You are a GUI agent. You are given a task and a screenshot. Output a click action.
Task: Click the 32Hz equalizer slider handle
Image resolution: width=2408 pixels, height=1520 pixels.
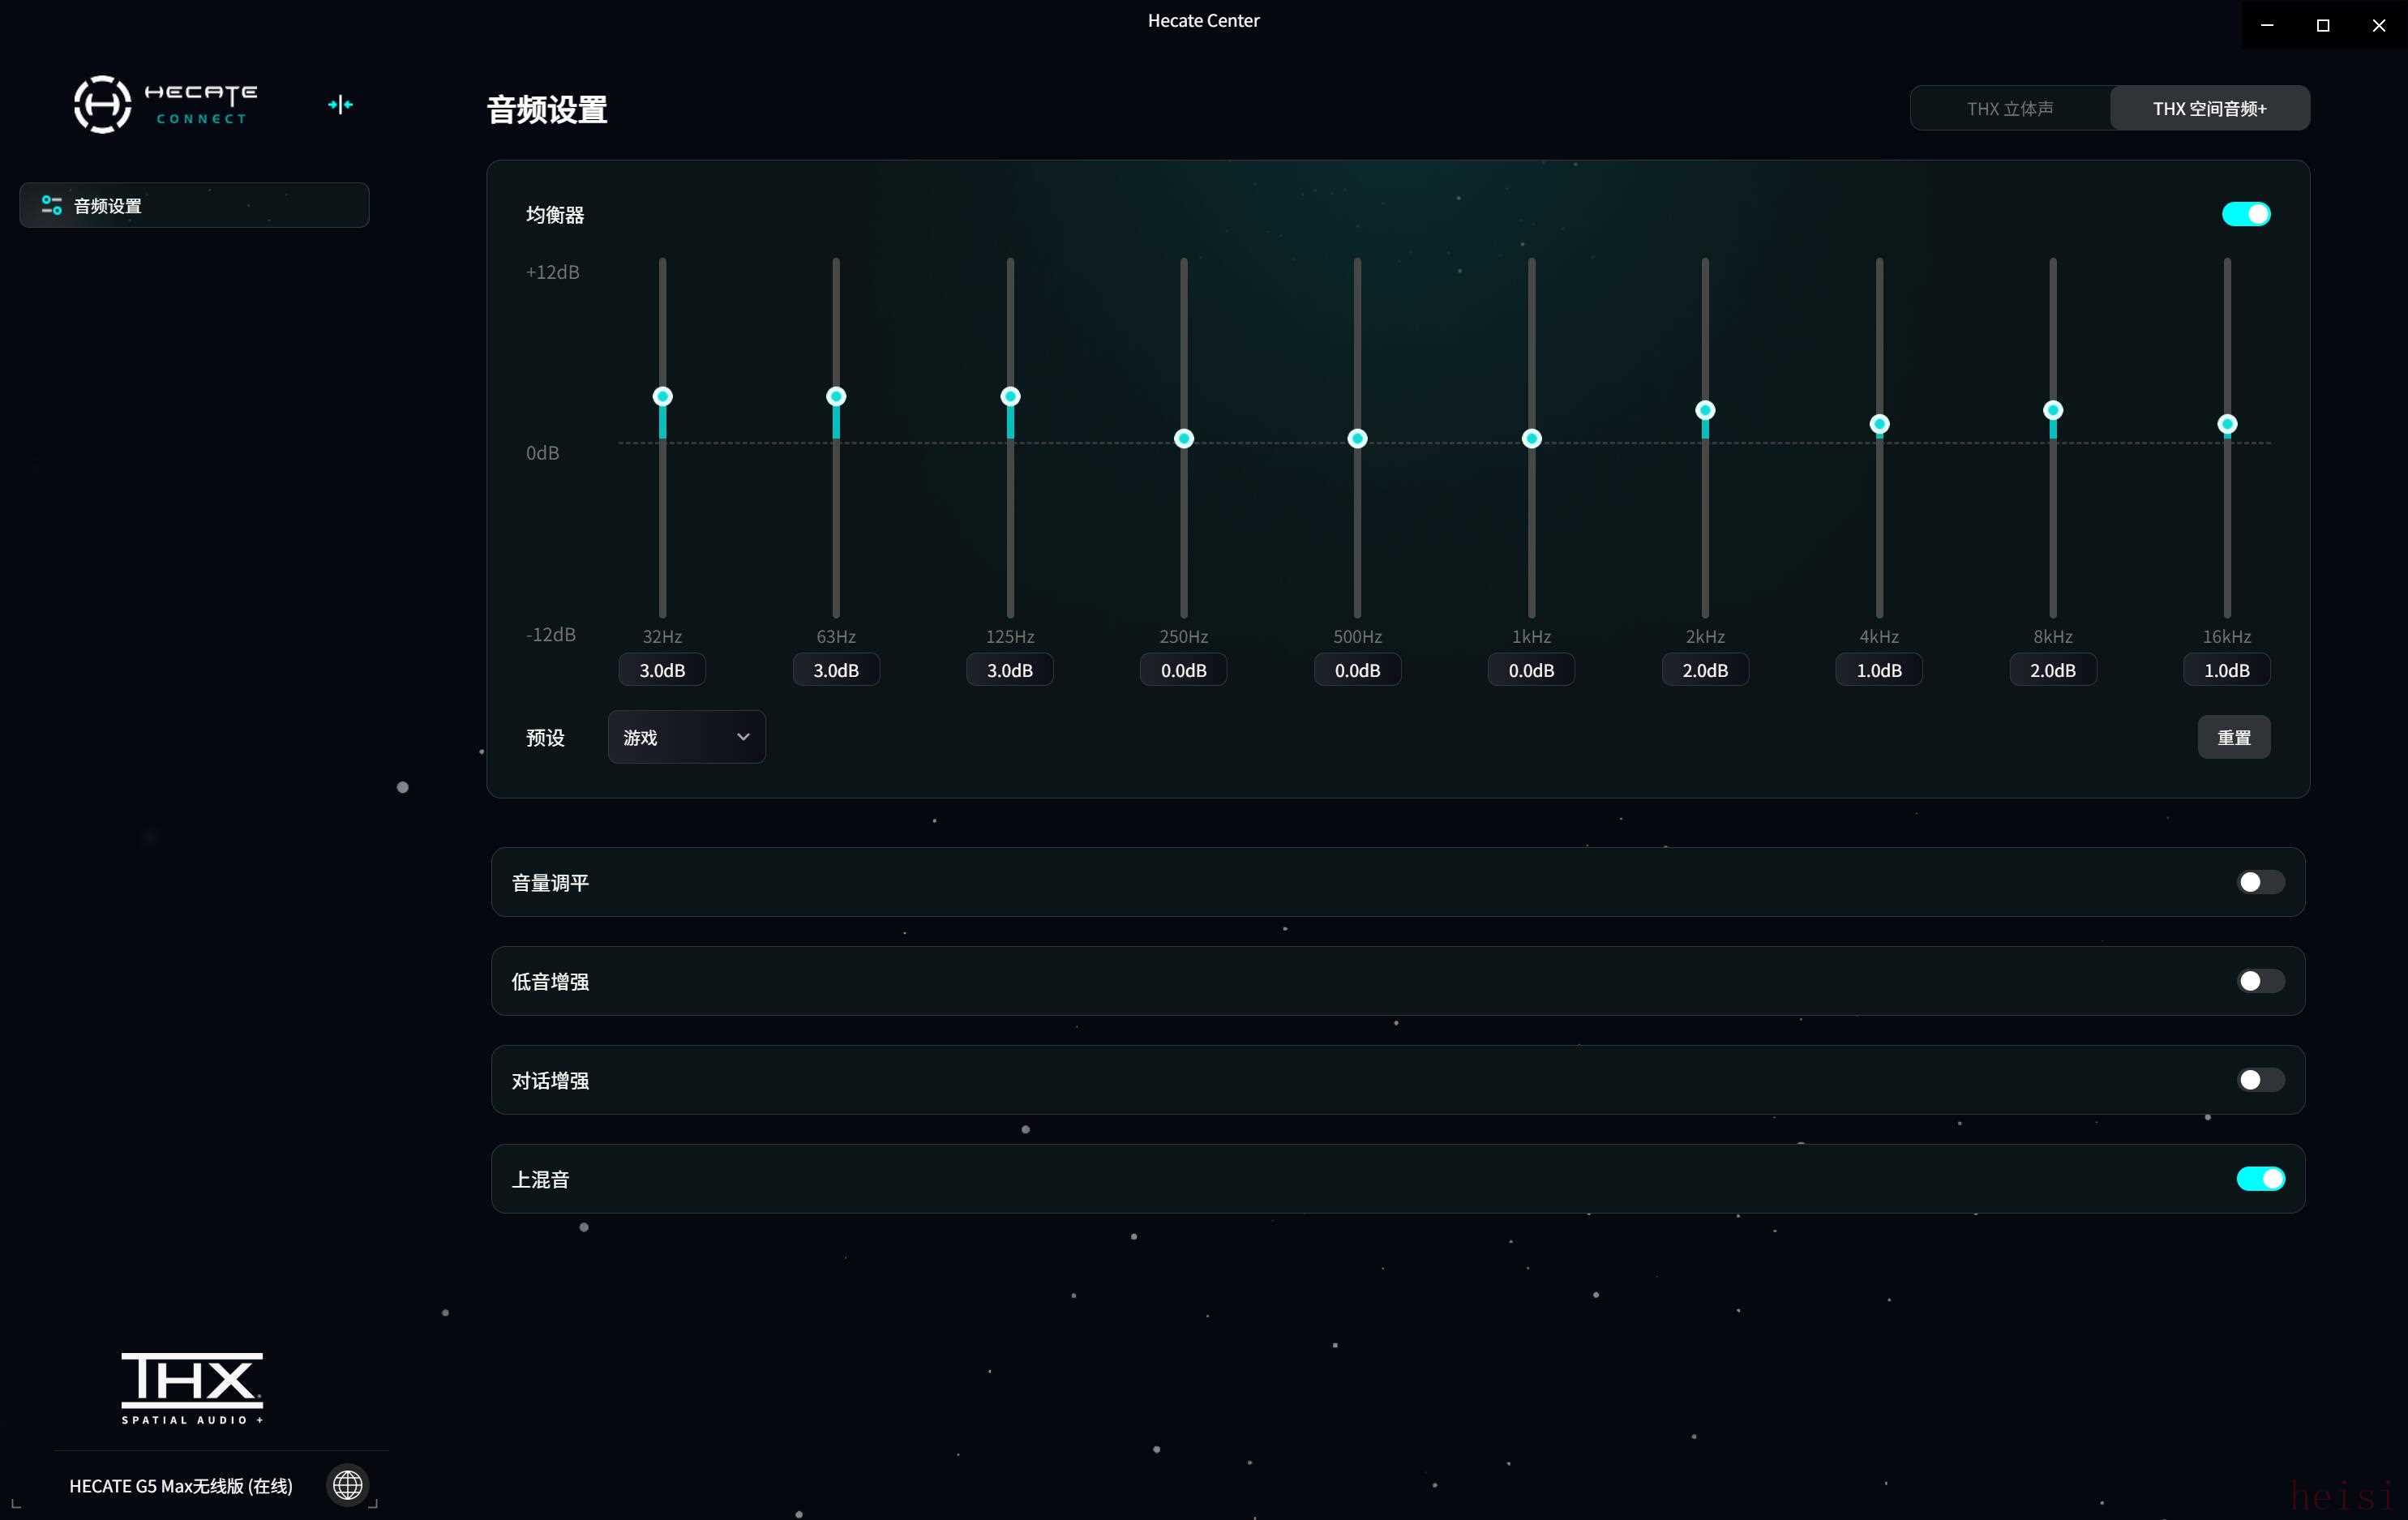662,396
